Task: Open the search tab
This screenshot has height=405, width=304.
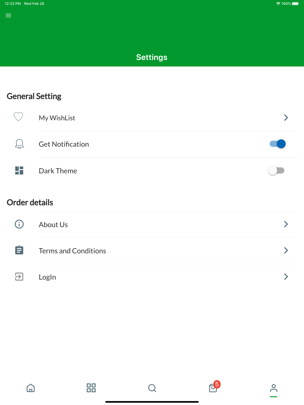Action: point(152,388)
